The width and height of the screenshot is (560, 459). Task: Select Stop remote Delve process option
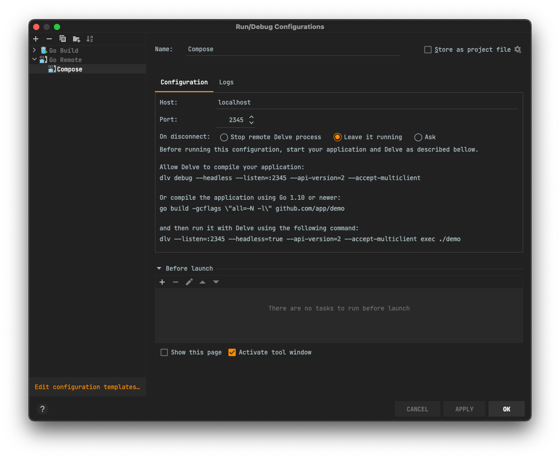[224, 137]
